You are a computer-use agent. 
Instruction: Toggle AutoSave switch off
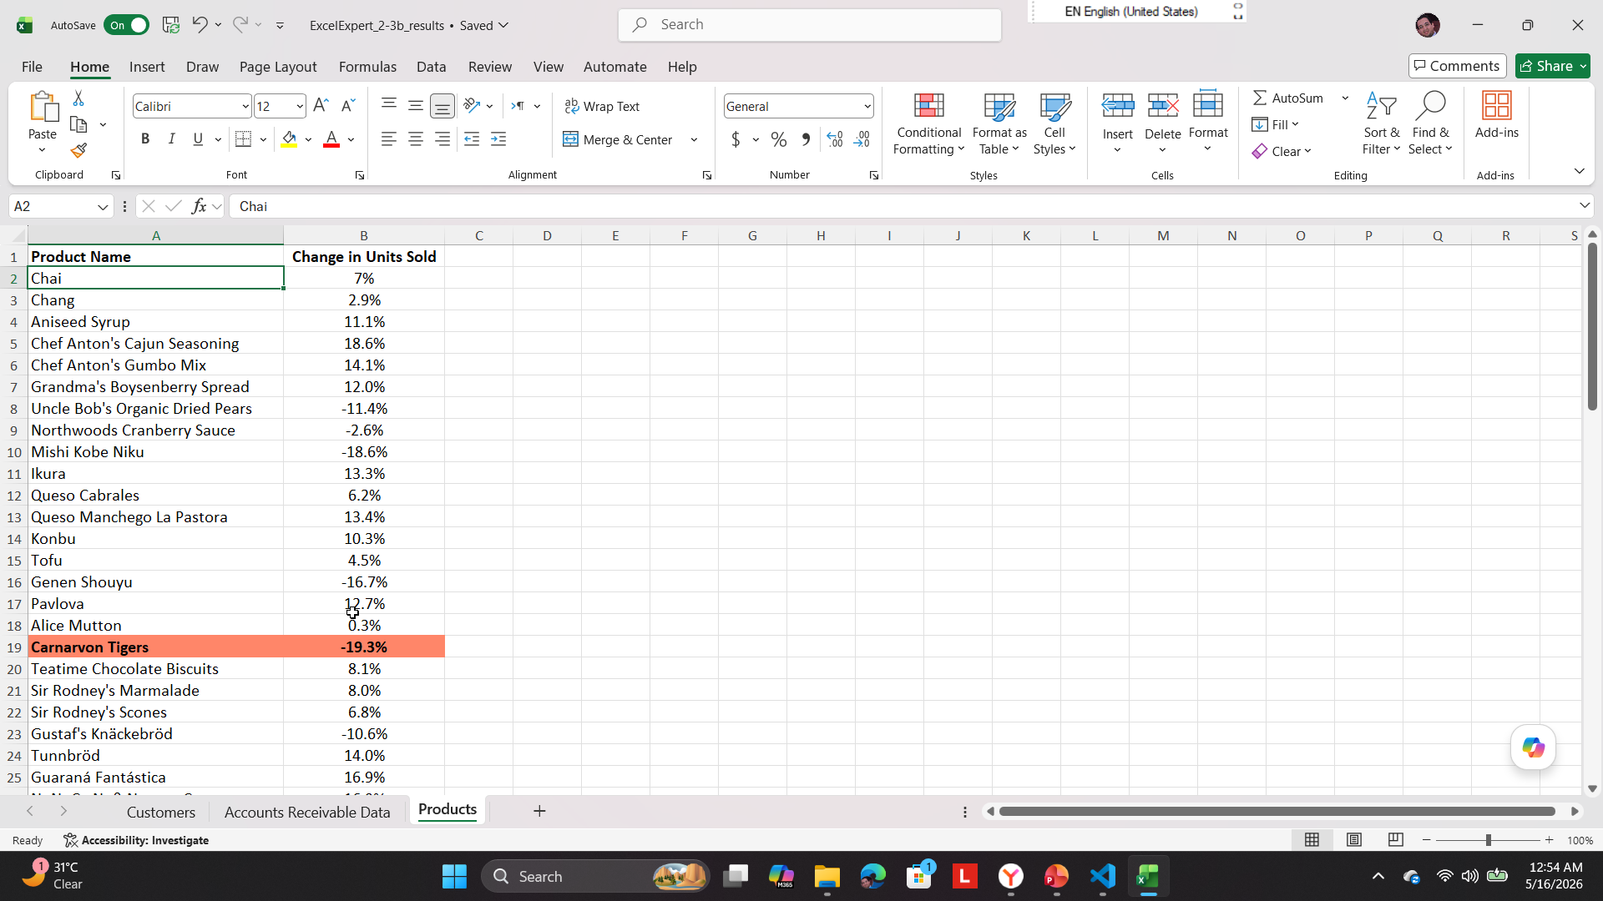tap(127, 25)
